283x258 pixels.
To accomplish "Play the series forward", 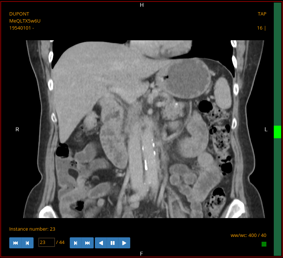I will click(124, 243).
